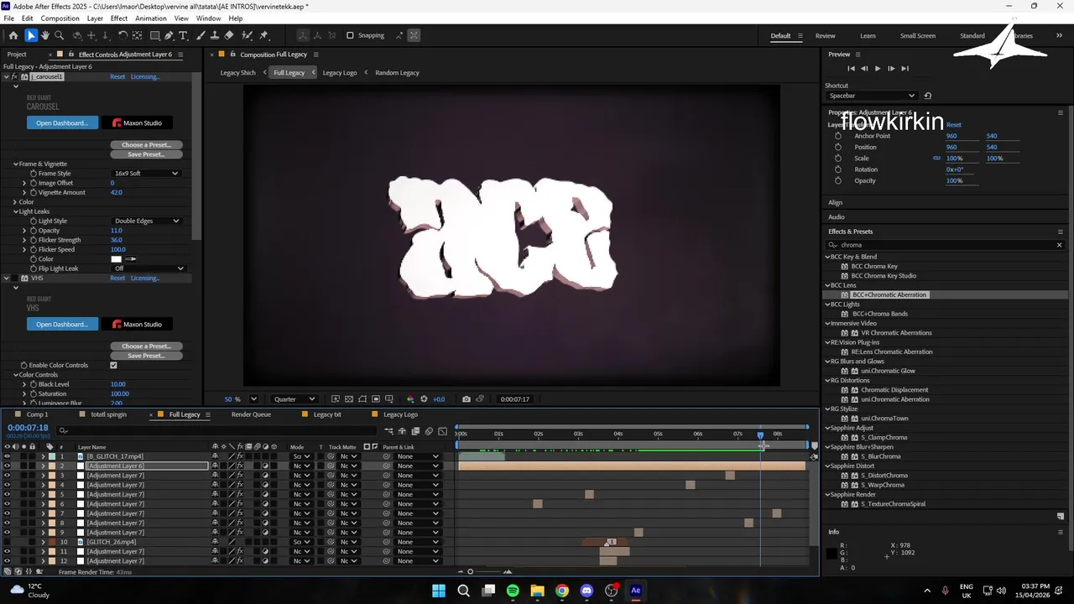
Task: Select the Pan Behind anchor point tool
Action: pos(137,35)
